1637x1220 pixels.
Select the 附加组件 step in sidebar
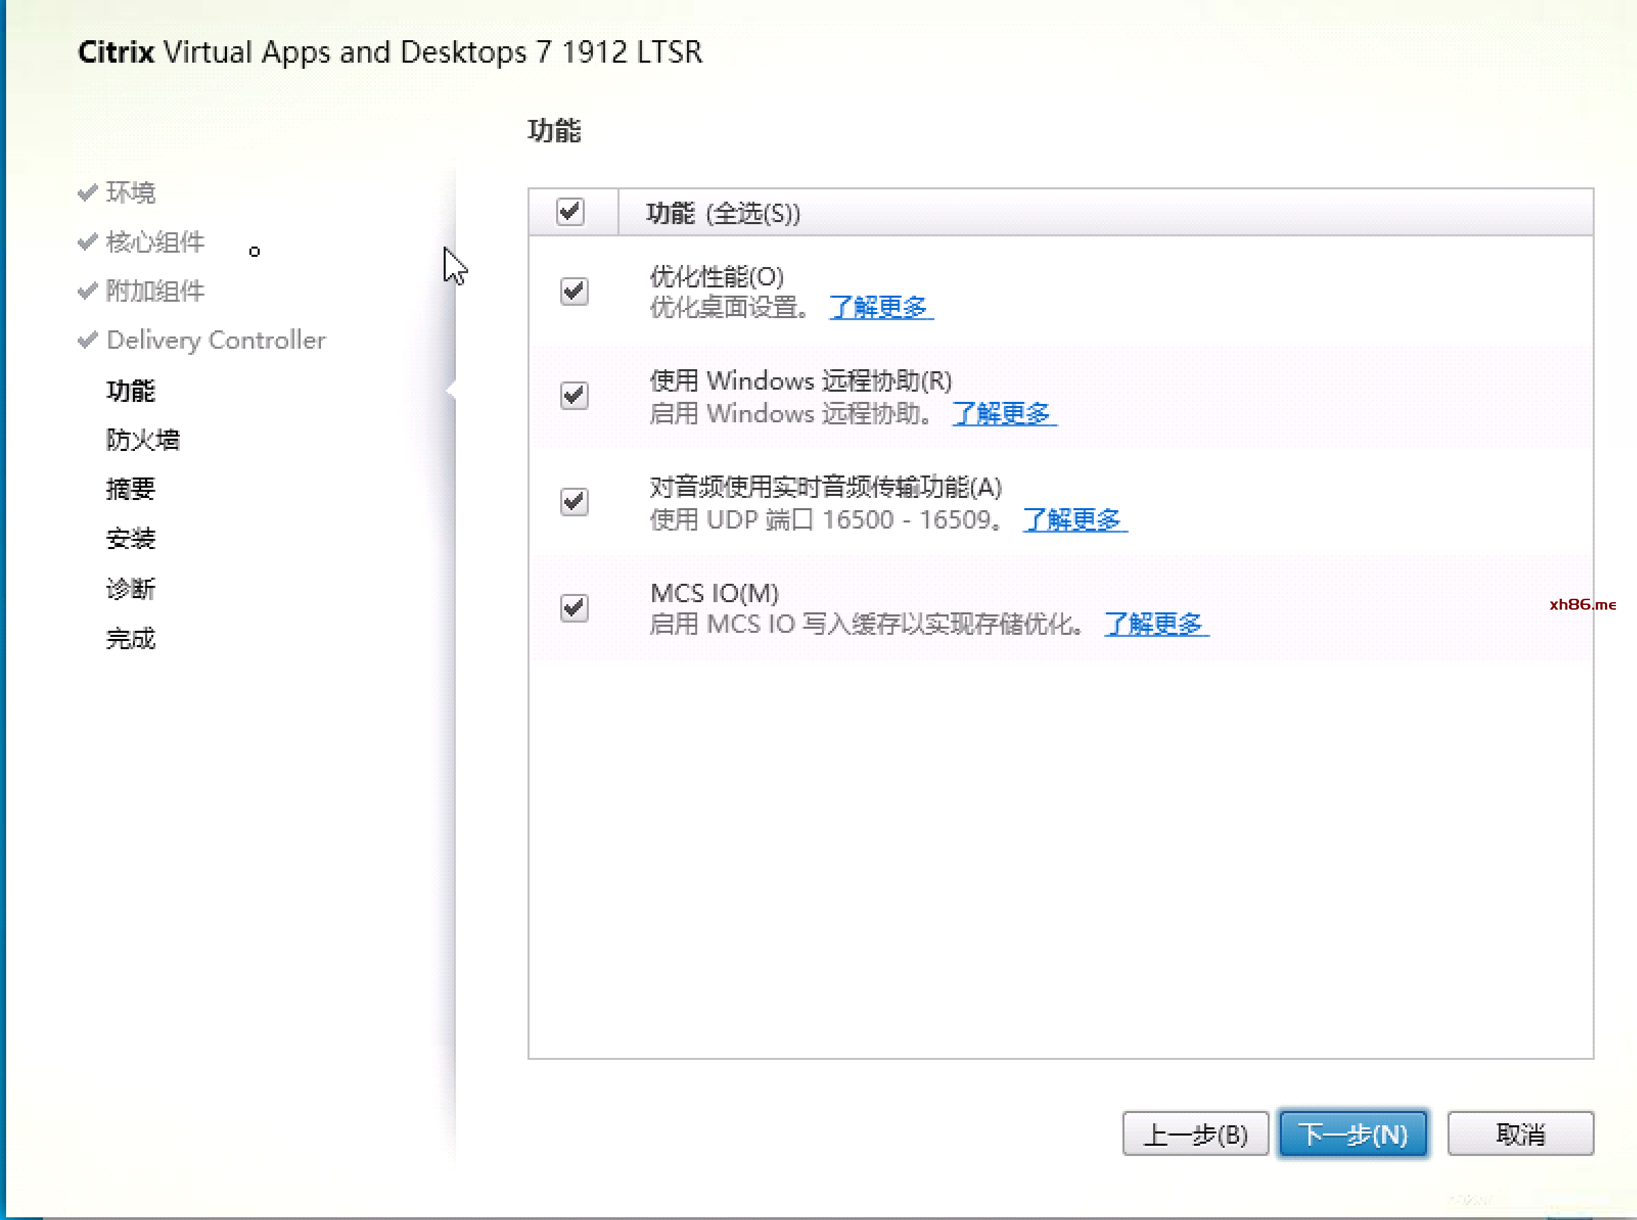(x=155, y=291)
